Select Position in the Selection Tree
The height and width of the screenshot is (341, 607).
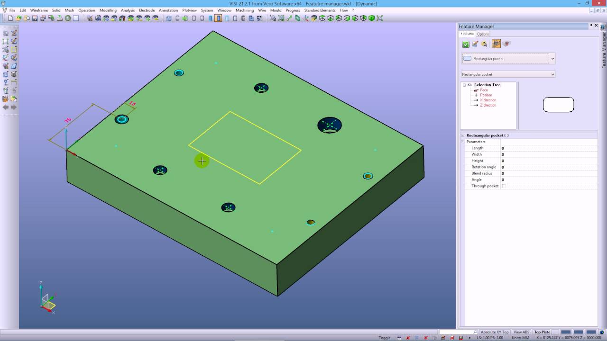[x=486, y=95]
